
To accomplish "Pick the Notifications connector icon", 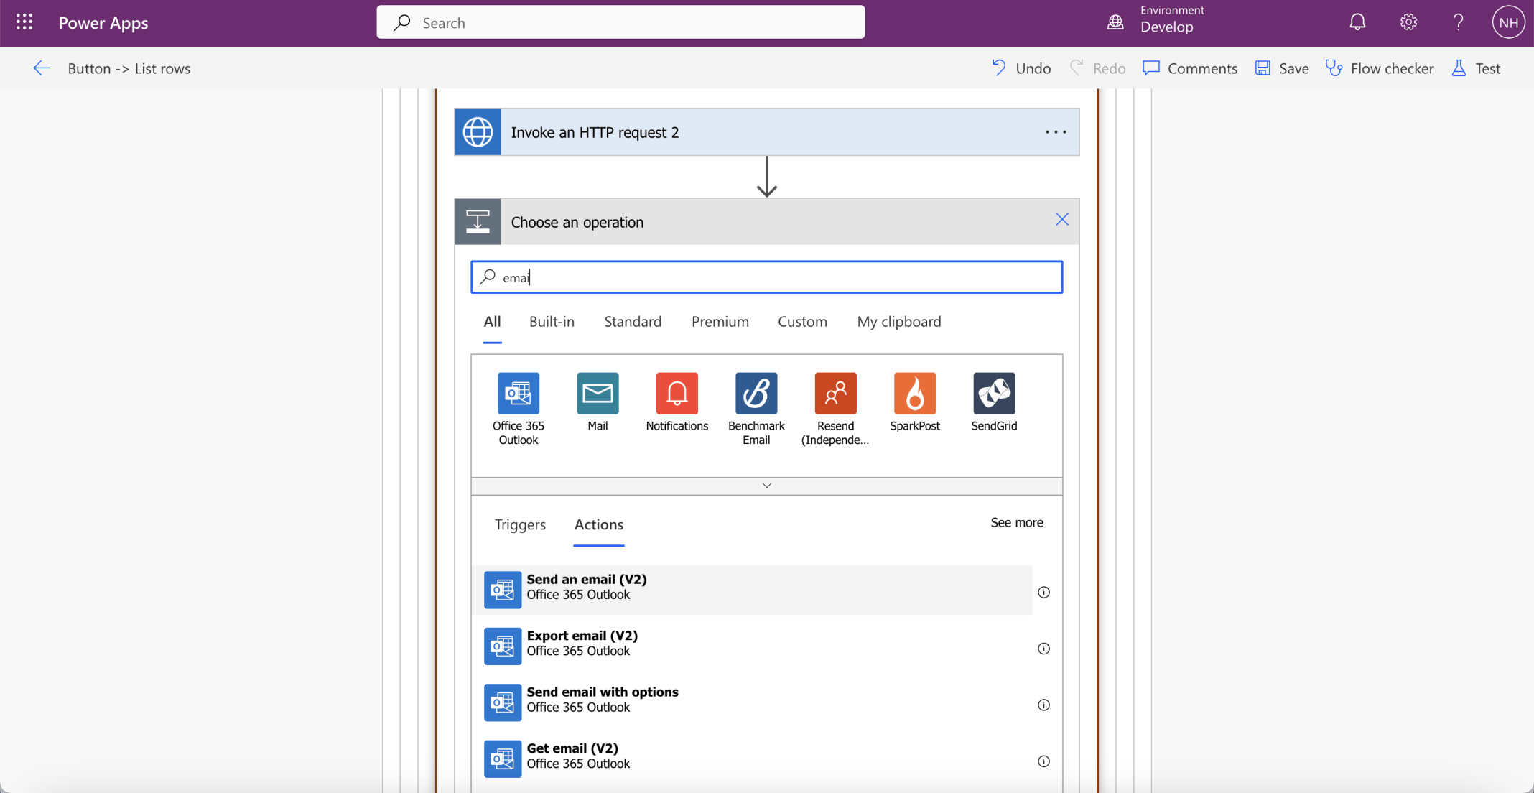I will (x=677, y=393).
